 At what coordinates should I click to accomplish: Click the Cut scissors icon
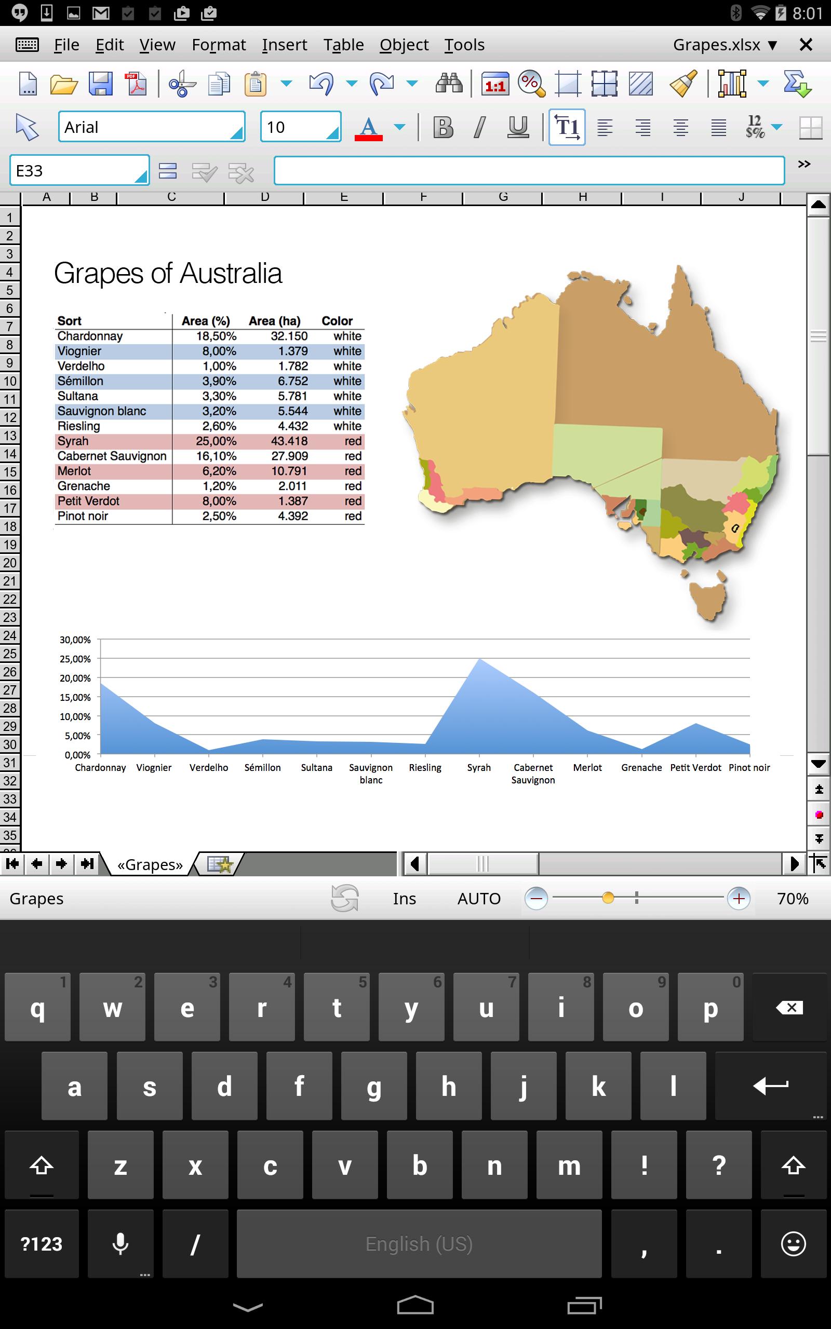[182, 84]
